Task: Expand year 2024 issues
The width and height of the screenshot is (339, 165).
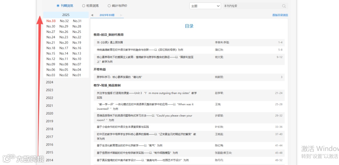Action: pos(50,82)
